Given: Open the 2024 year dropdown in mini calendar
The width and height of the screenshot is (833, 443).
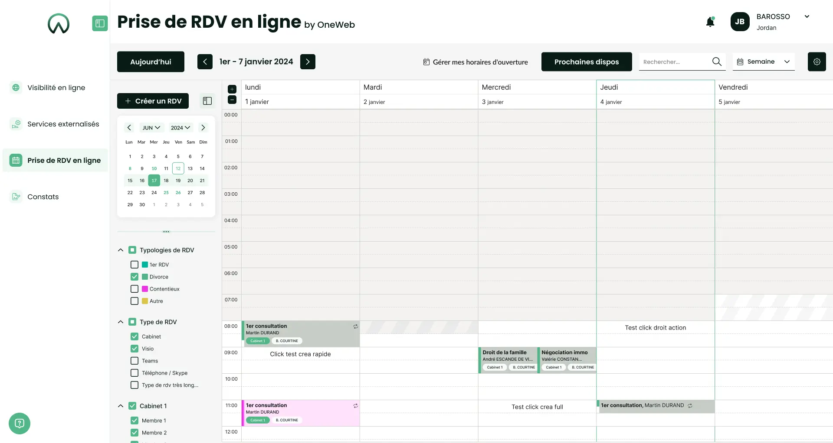Looking at the screenshot, I should 180,127.
